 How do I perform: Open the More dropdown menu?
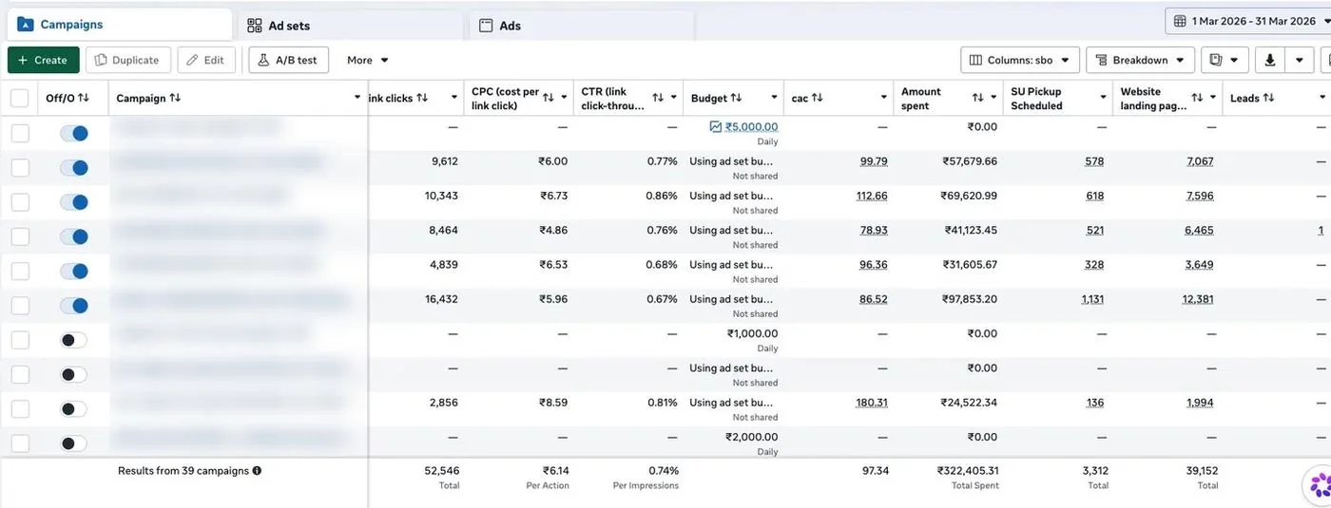tap(368, 60)
